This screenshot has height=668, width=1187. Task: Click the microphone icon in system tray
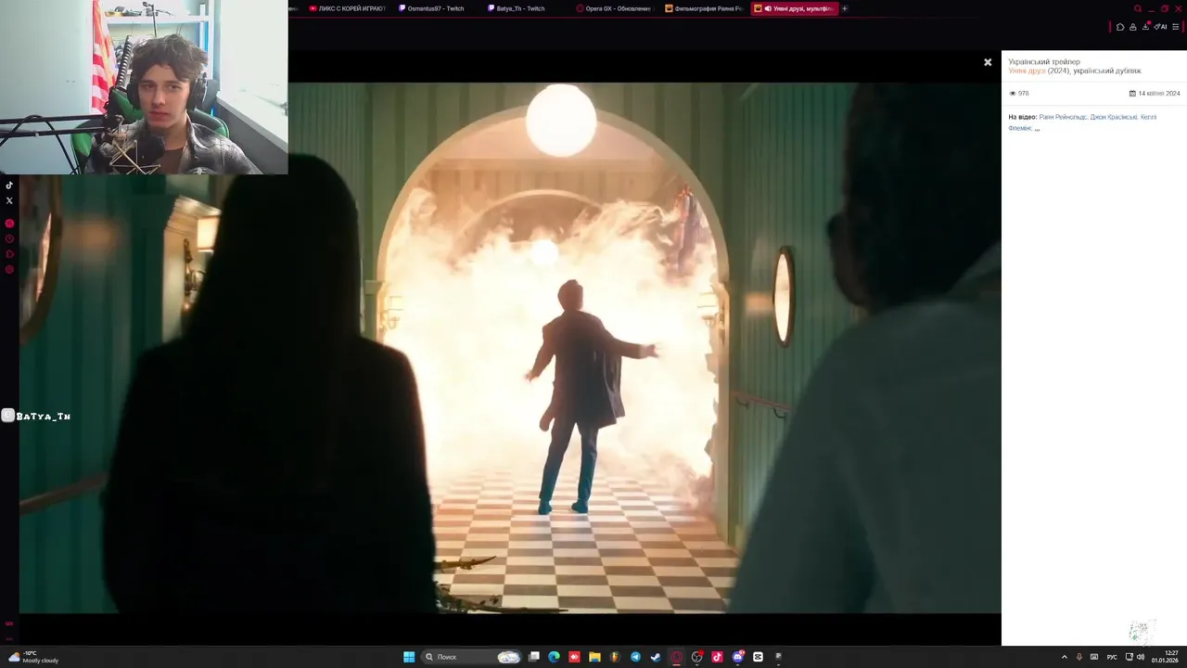coord(1079,657)
